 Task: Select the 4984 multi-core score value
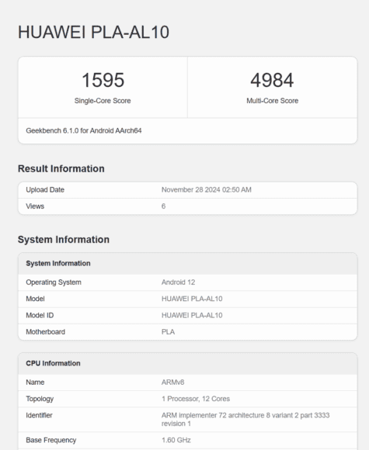click(x=272, y=80)
